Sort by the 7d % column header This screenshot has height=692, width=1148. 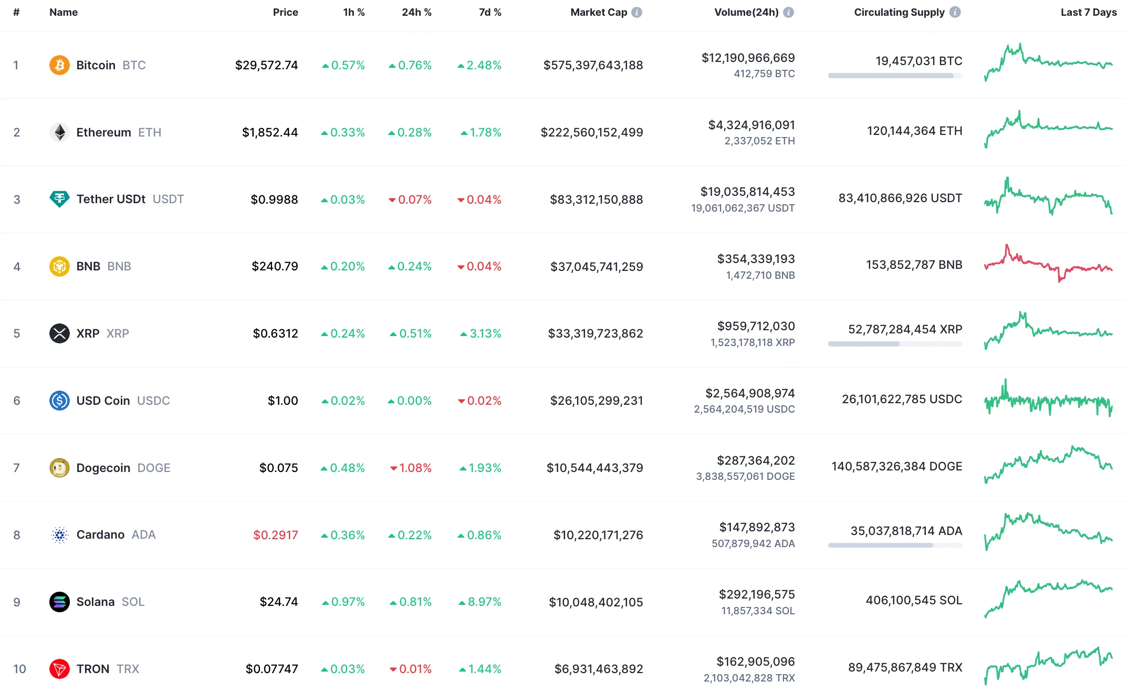(x=489, y=12)
